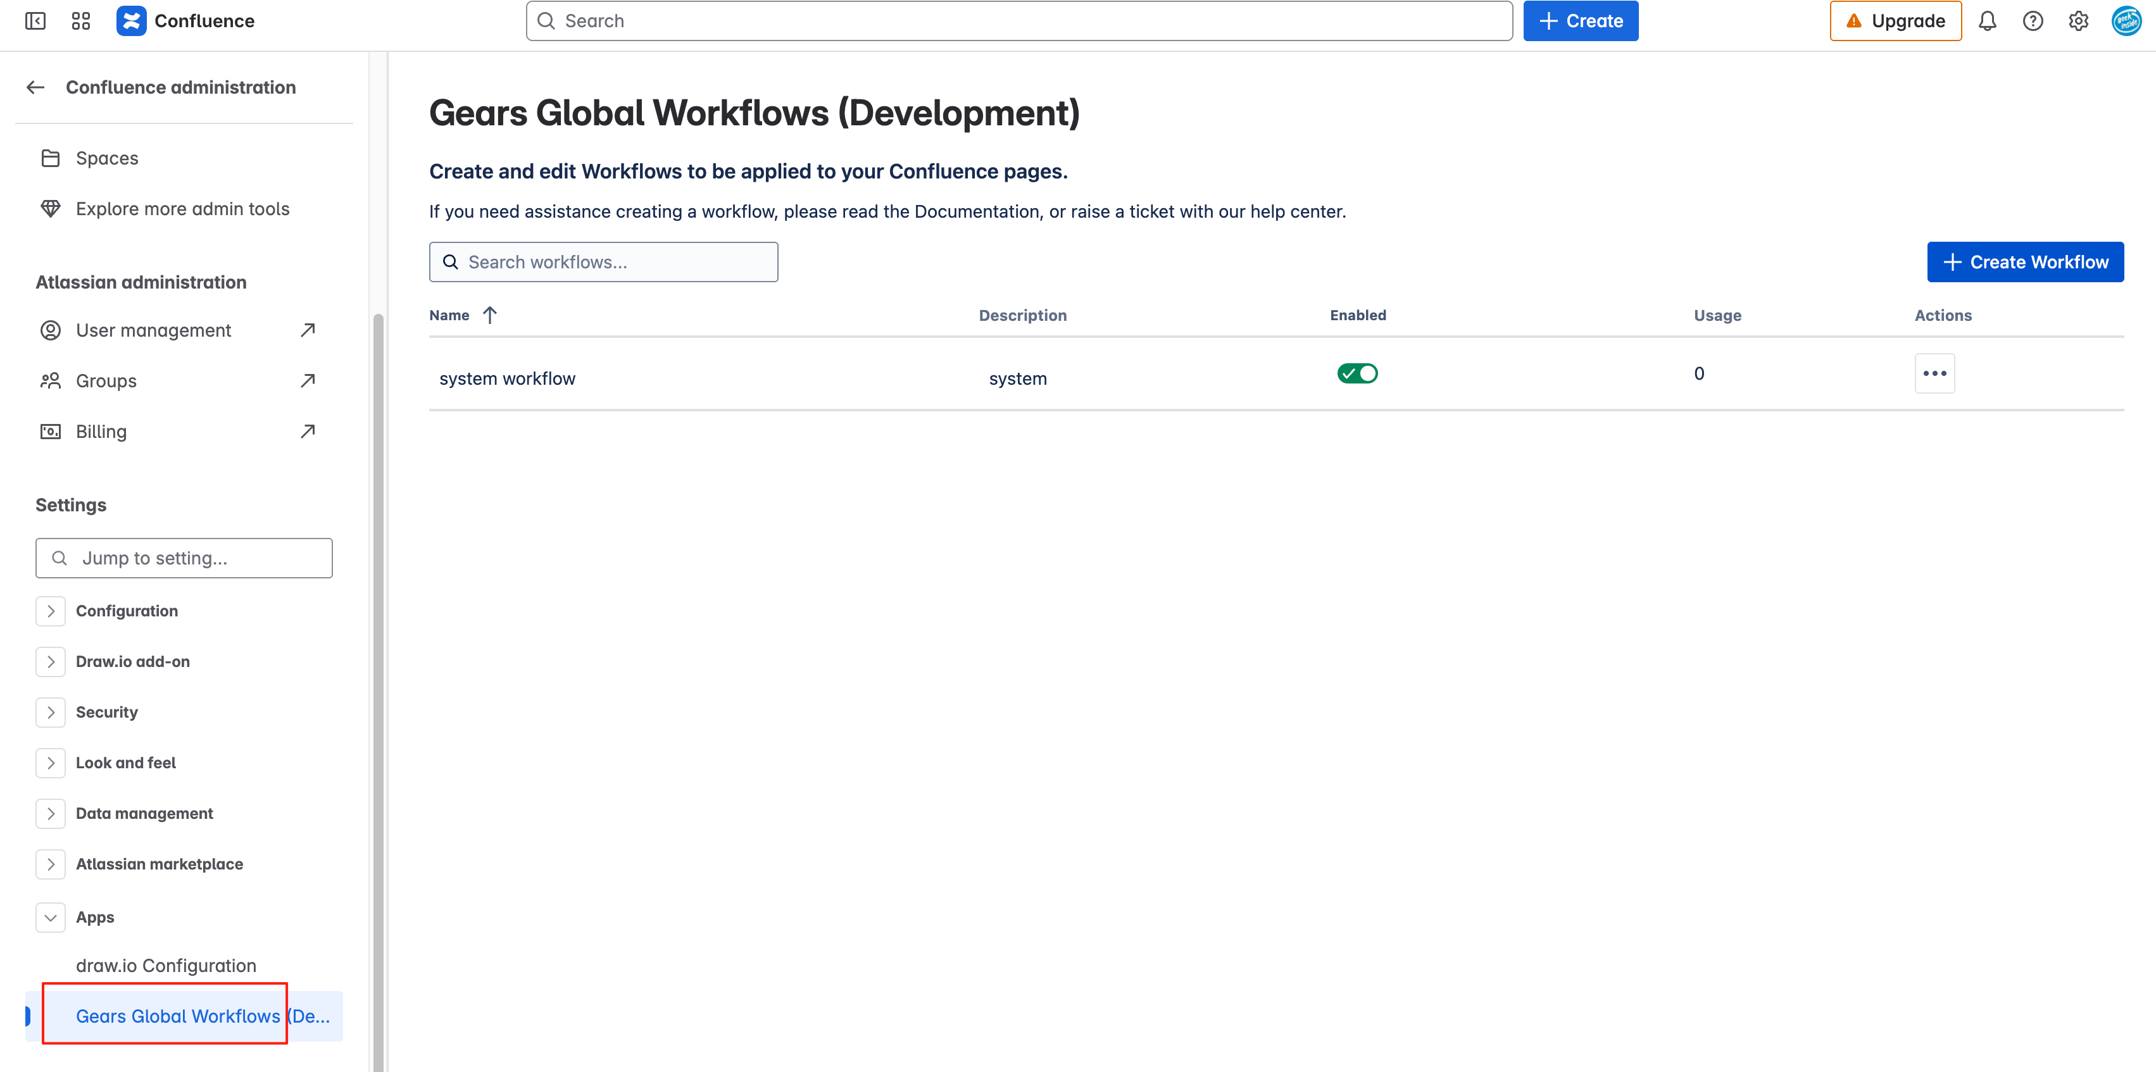This screenshot has height=1072, width=2156.
Task: Click the User management person icon
Action: click(50, 330)
